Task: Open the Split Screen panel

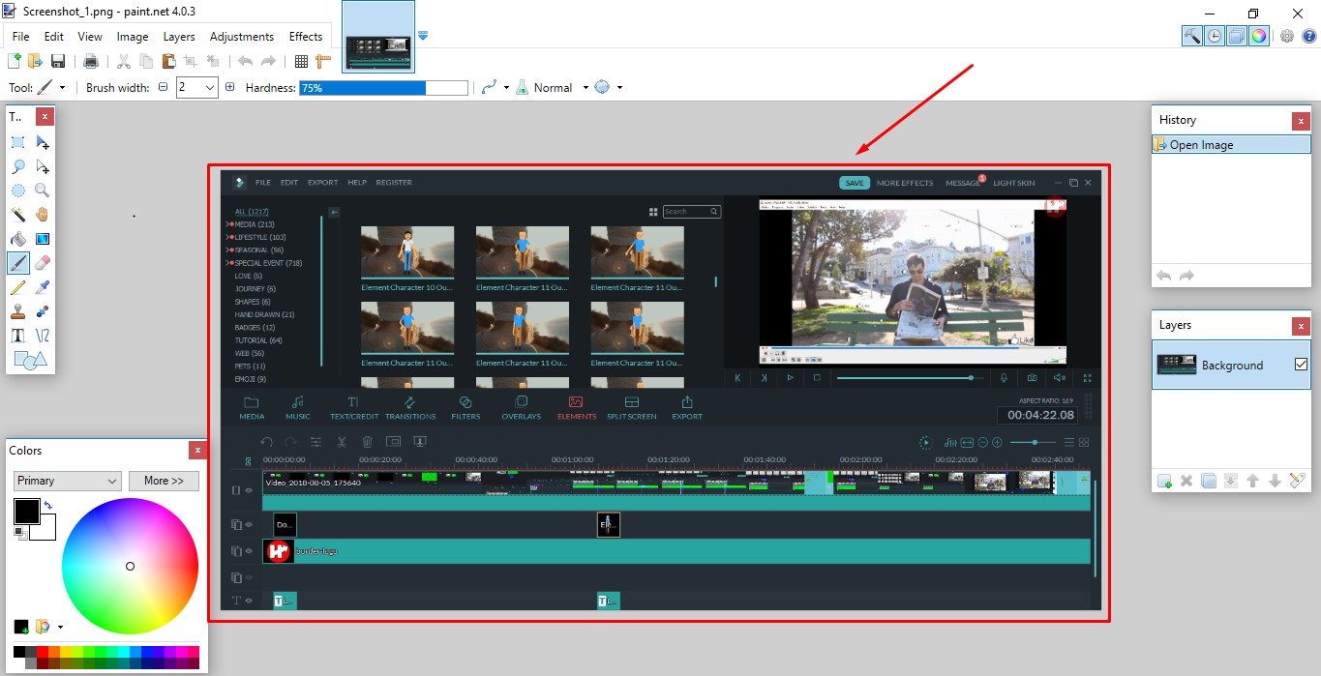Action: coord(632,405)
